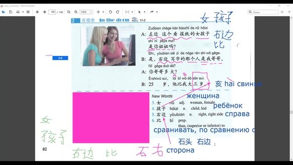Image resolution: width=293 pixels, height=165 pixels.
Task: Click the Russian word "женщина"
Action: pyautogui.click(x=203, y=96)
